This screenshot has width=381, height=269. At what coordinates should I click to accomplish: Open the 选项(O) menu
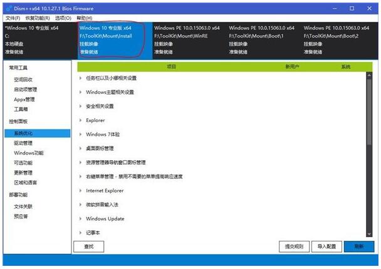click(x=63, y=18)
